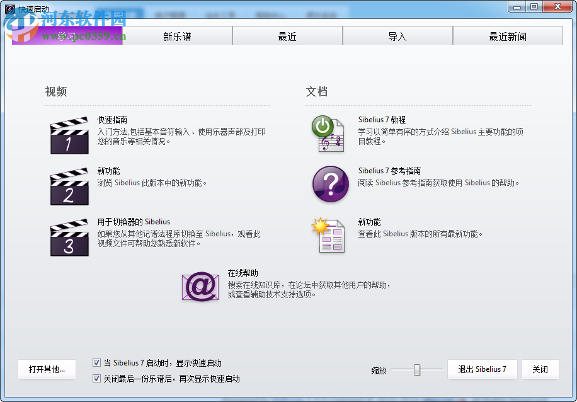Screen dimensions: 577x402
Task: Enable showing Quick Start when Sibelius 7 launches
Action: pyautogui.click(x=97, y=362)
